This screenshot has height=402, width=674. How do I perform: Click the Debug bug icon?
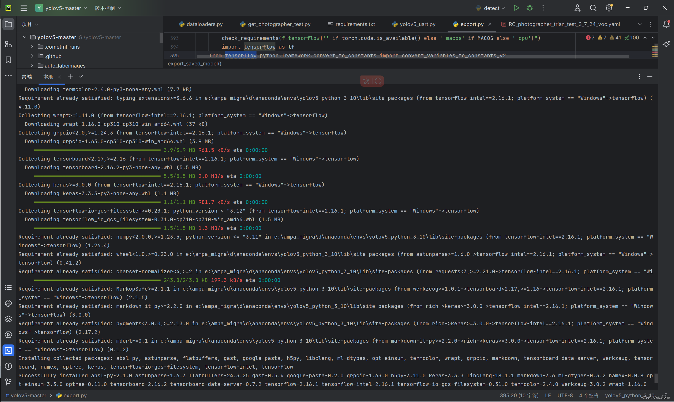(x=529, y=8)
